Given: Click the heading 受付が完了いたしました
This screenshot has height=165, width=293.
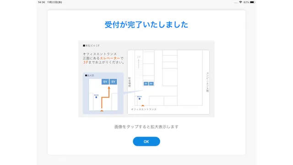Looking at the screenshot, I should click(x=146, y=25).
